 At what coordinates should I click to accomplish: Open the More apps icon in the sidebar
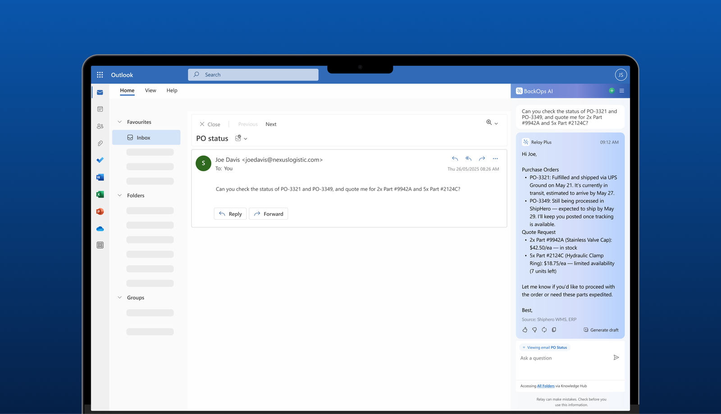pyautogui.click(x=100, y=245)
